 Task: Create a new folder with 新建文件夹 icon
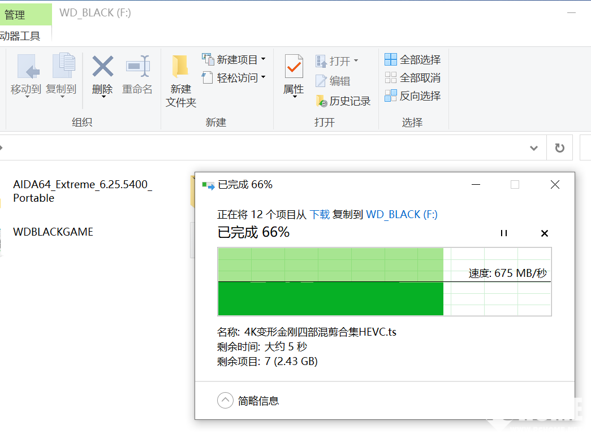click(x=180, y=66)
